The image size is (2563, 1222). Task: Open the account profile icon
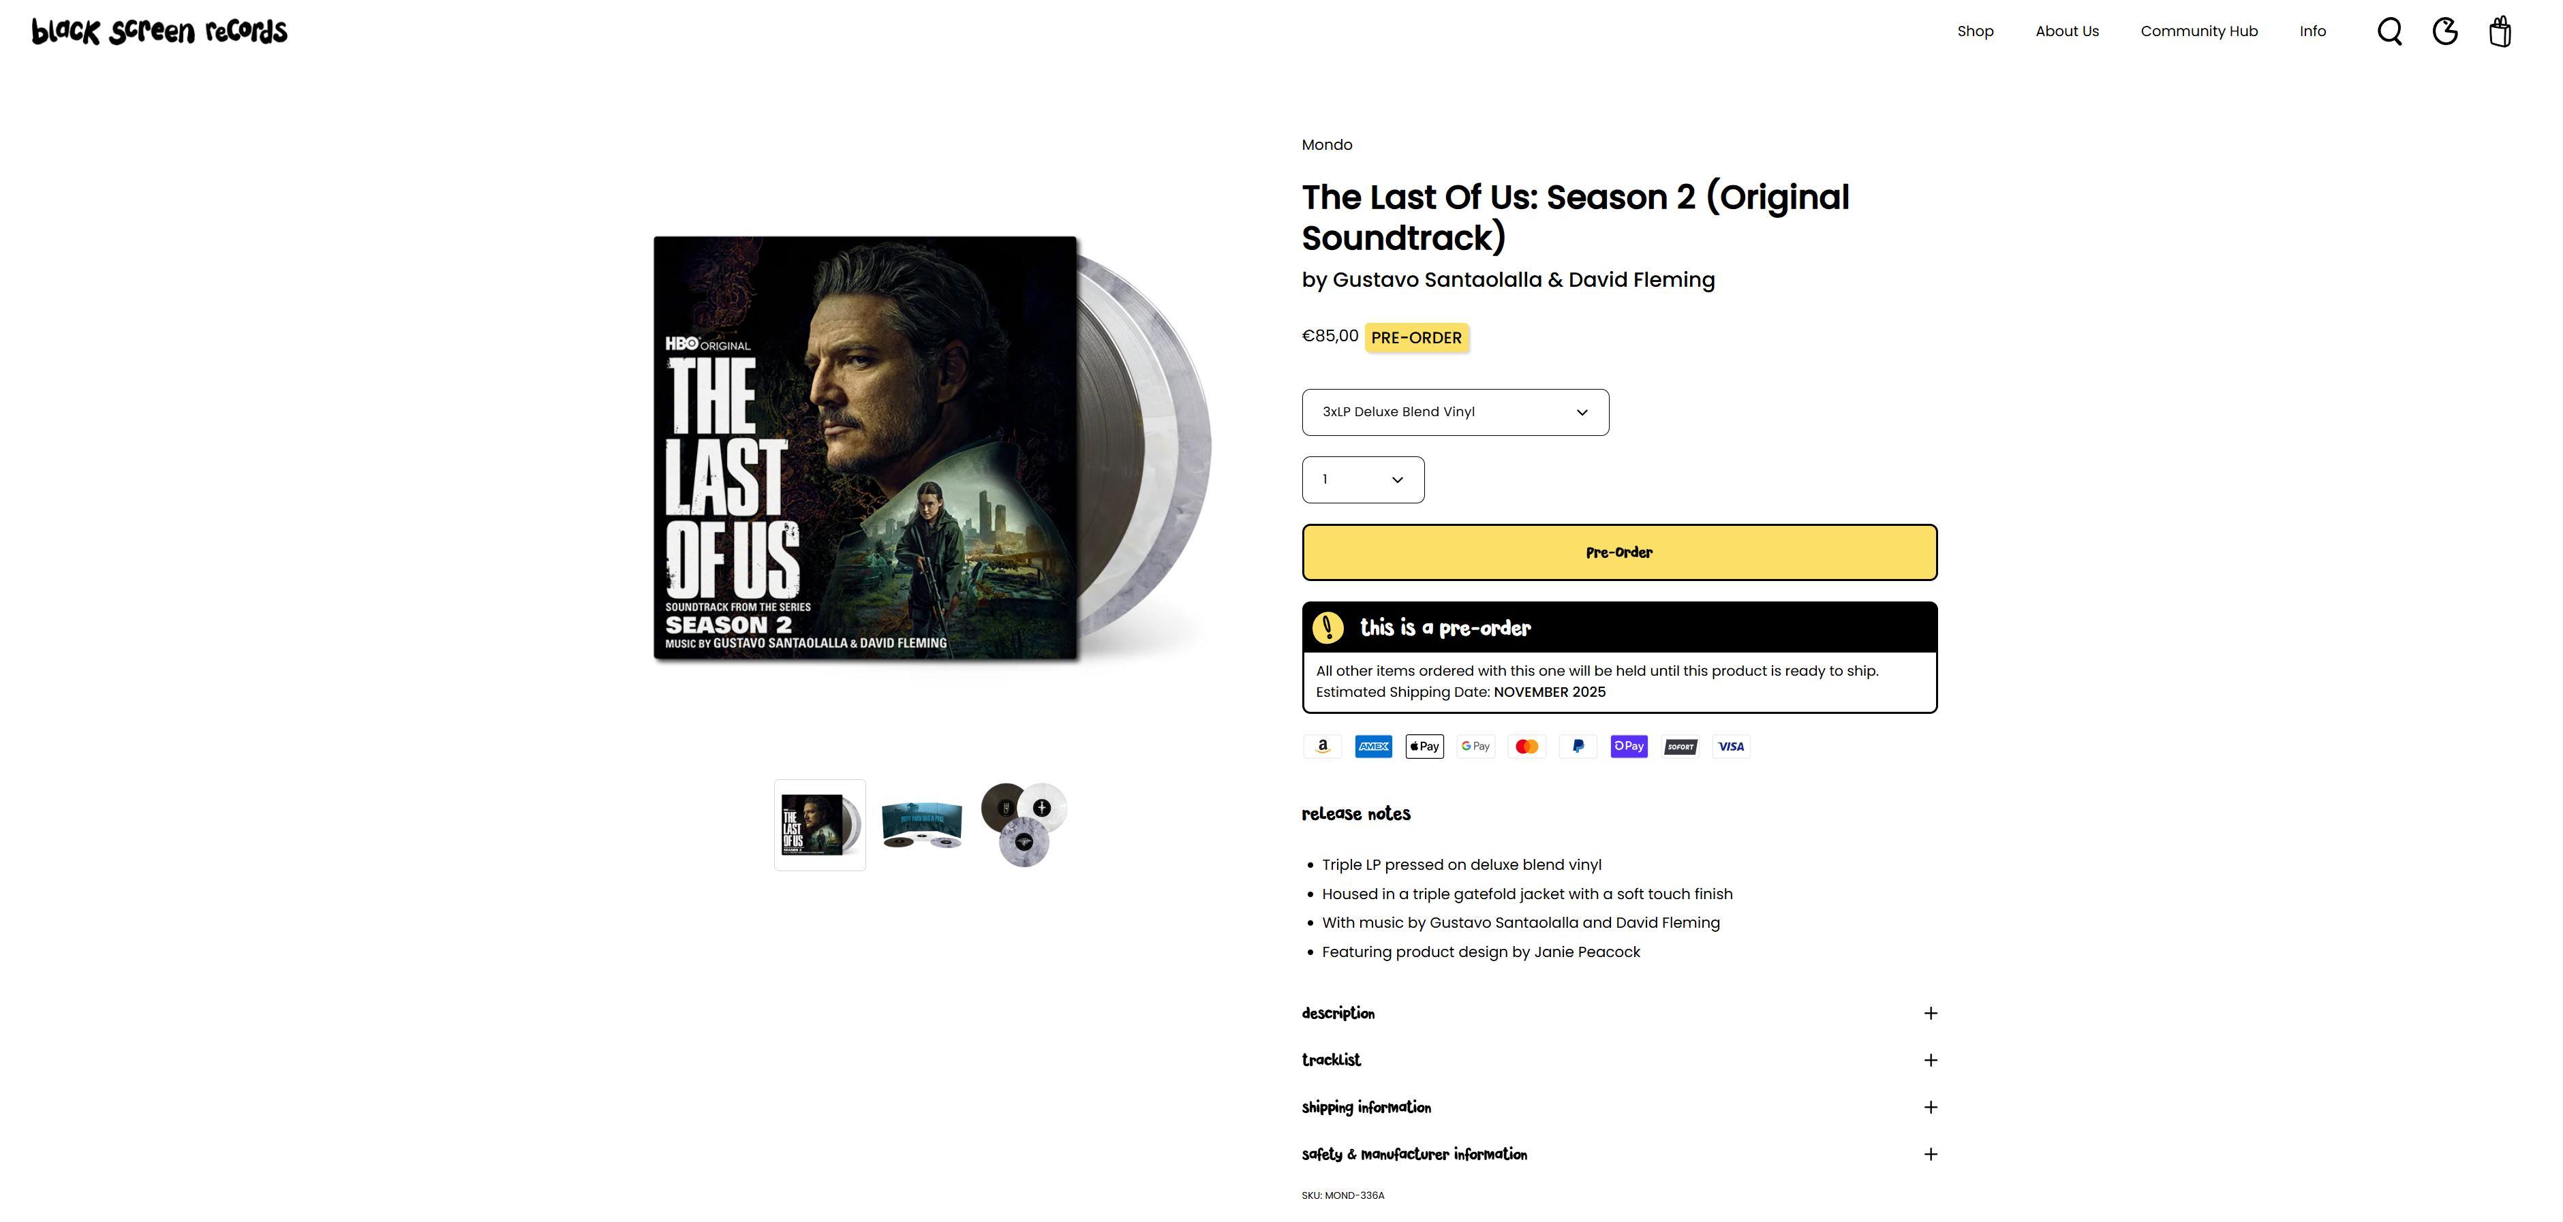coord(2444,32)
